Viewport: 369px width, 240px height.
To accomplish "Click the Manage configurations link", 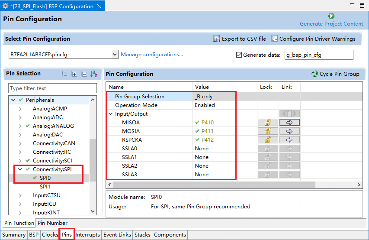I will click(x=152, y=55).
